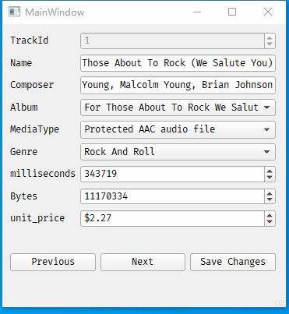Screen dimensions: 289x314
Task: Increase Bytes using up stepper arrow
Action: [270, 193]
